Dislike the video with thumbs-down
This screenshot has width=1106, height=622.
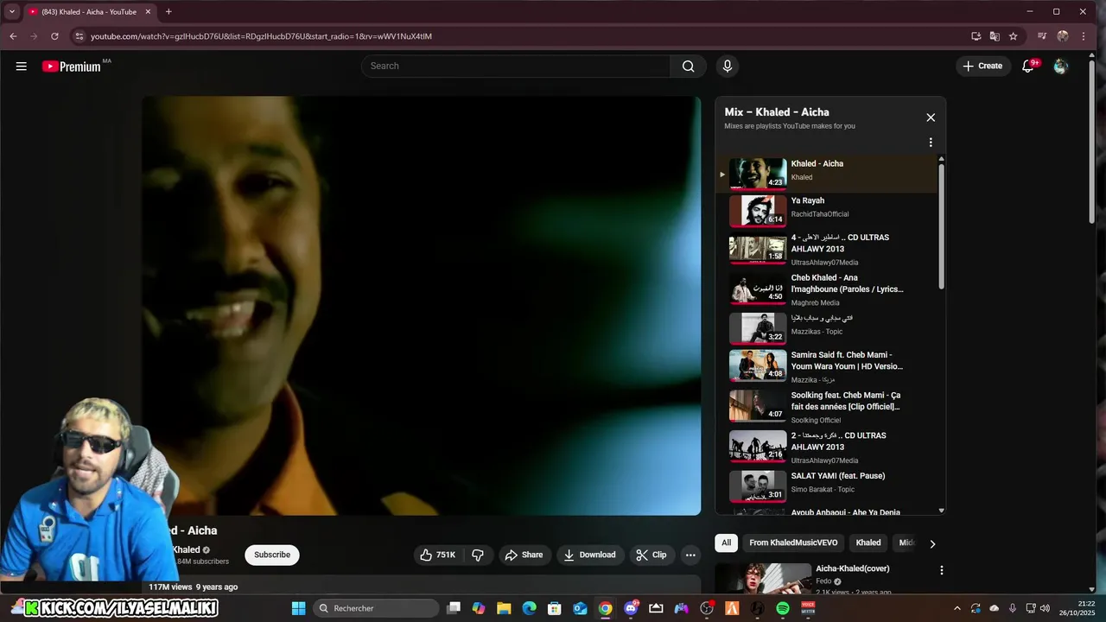click(478, 555)
